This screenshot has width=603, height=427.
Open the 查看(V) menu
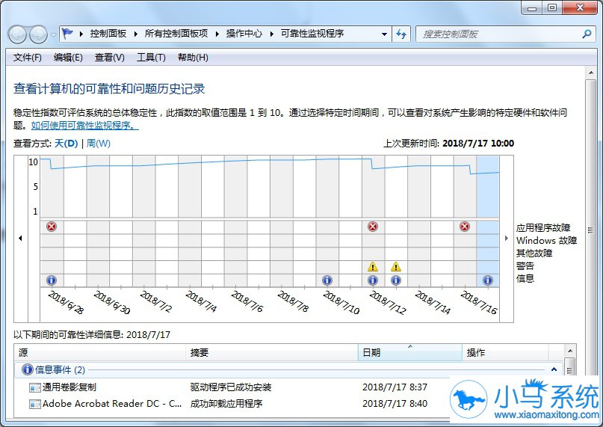(x=110, y=58)
